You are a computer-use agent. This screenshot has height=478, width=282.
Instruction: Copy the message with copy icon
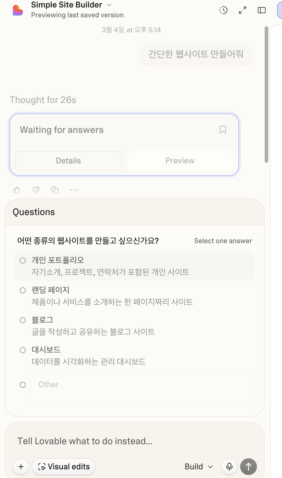tap(55, 190)
